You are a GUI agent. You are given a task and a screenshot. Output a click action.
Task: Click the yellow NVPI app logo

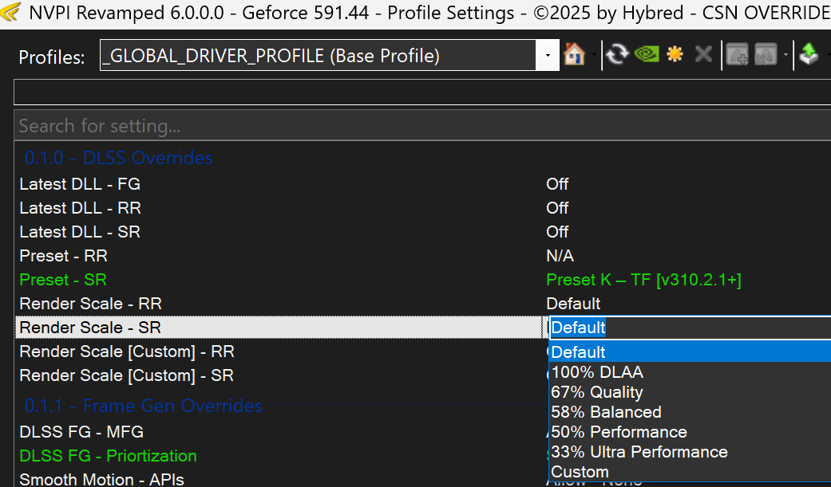coord(10,12)
